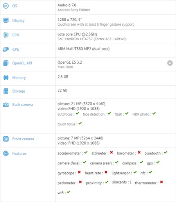Click the GPU card icon
Viewport: 176px width, 202px height.
tap(6, 50)
